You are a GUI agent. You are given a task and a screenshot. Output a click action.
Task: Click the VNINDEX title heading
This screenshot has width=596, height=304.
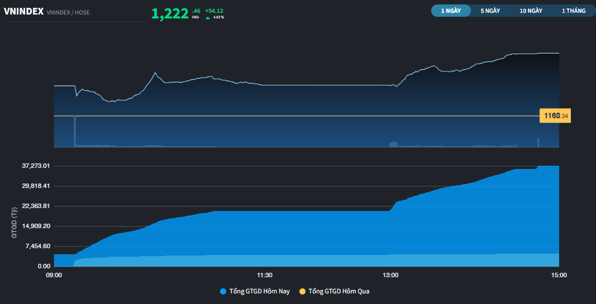coord(23,12)
